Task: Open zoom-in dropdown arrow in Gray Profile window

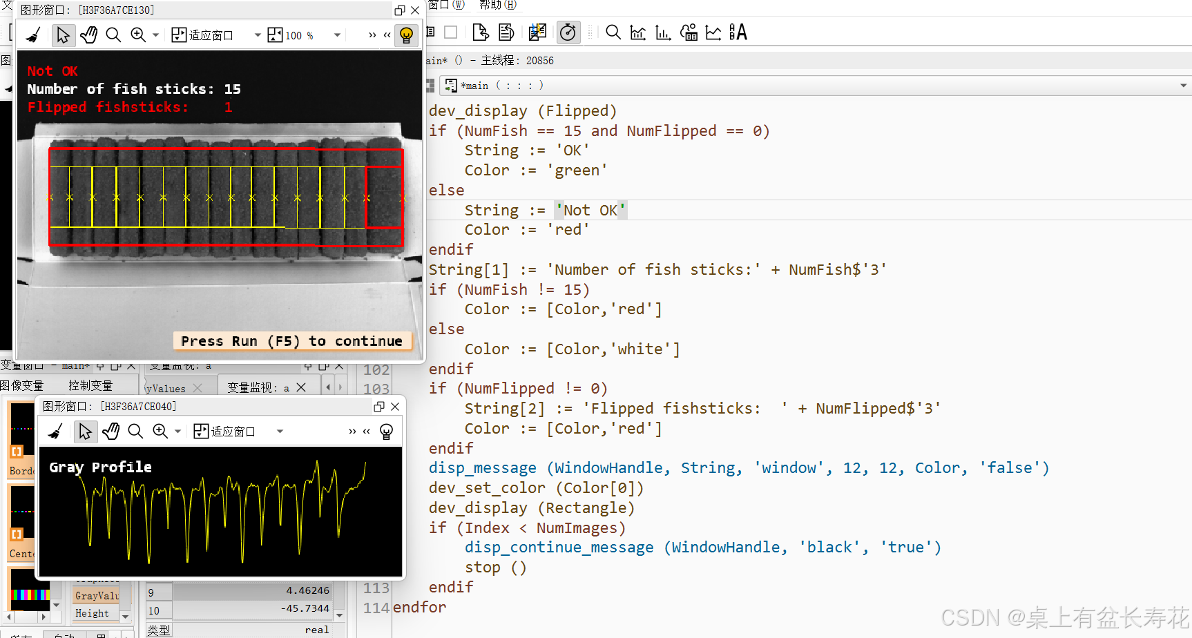Action: click(x=177, y=432)
